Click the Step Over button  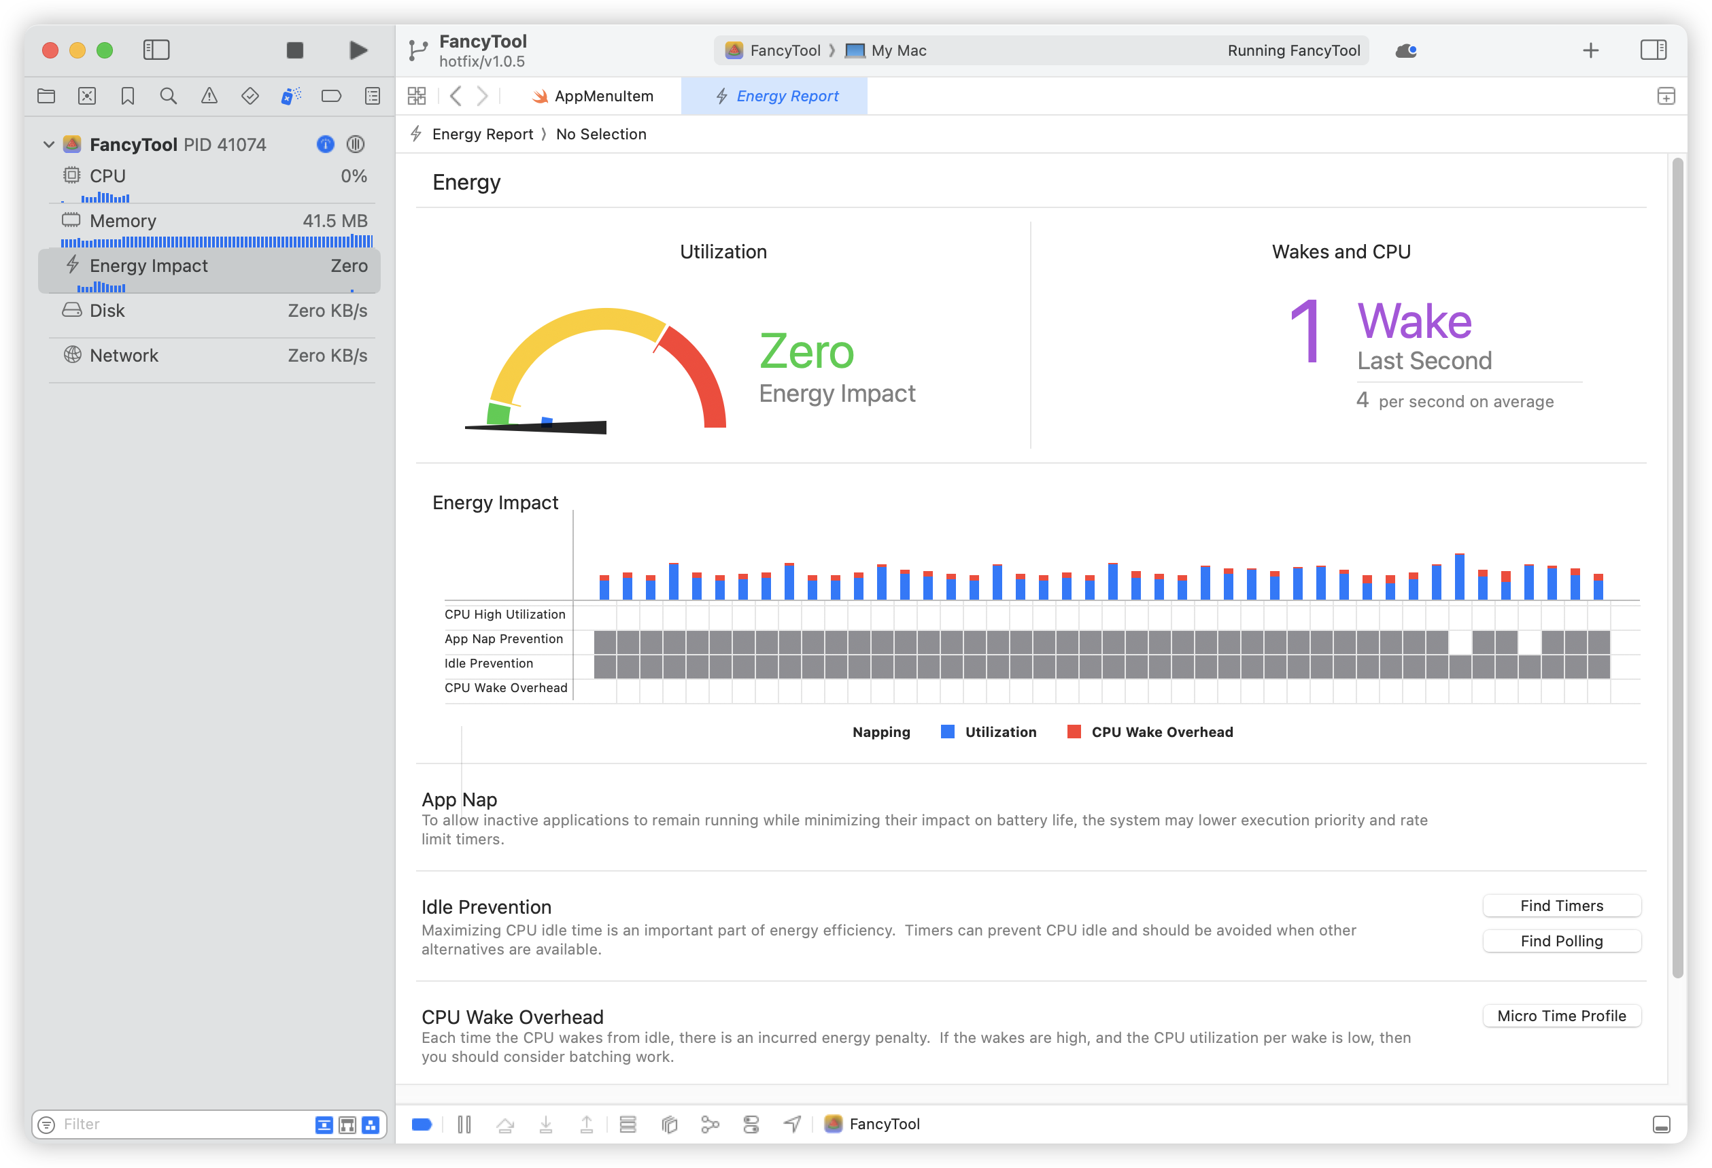point(505,1124)
